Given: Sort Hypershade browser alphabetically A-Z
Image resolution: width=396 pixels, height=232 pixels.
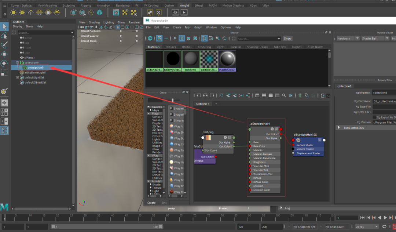Looking at the screenshot, I should point(204,39).
